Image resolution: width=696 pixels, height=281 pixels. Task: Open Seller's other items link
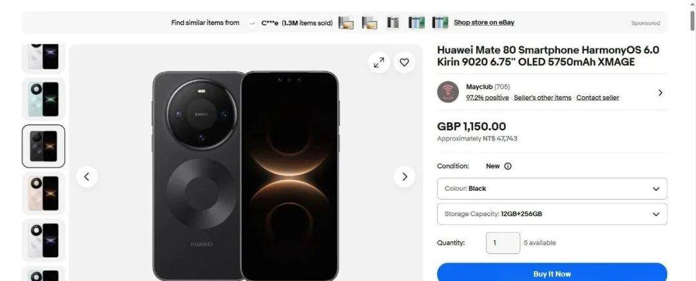click(x=543, y=98)
